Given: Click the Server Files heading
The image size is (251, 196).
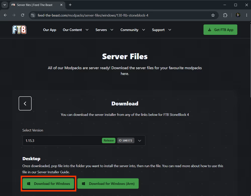Looking at the screenshot, I should point(125,57).
